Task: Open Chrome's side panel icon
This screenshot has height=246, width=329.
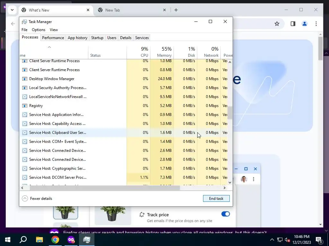Action: point(293,24)
